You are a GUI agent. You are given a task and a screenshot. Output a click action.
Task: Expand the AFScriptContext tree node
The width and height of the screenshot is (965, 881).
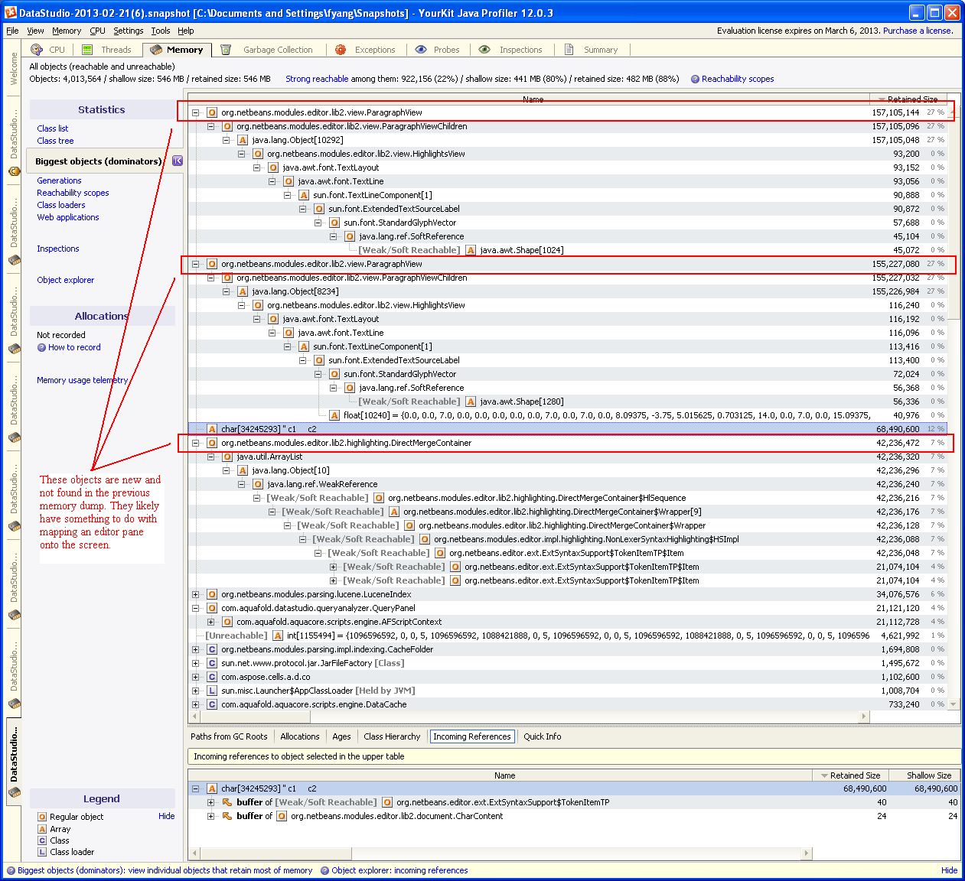(x=210, y=622)
